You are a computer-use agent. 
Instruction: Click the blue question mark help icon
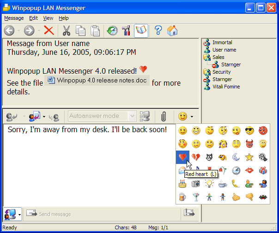point(158,31)
